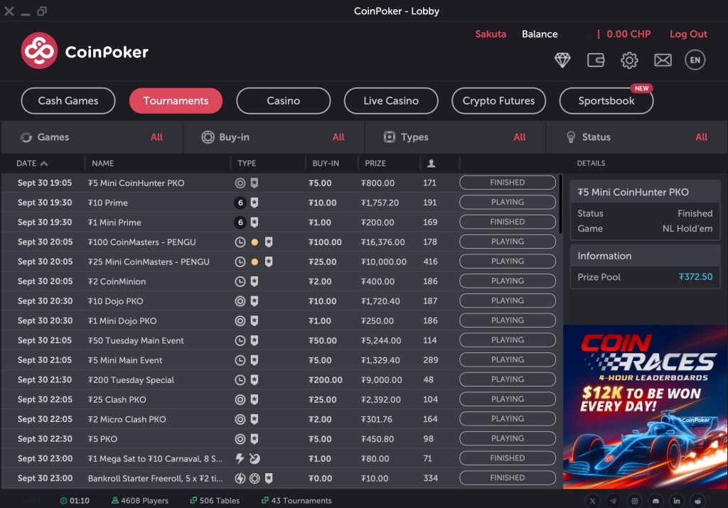Image resolution: width=728 pixels, height=508 pixels.
Task: Open the EN language selector
Action: [695, 60]
